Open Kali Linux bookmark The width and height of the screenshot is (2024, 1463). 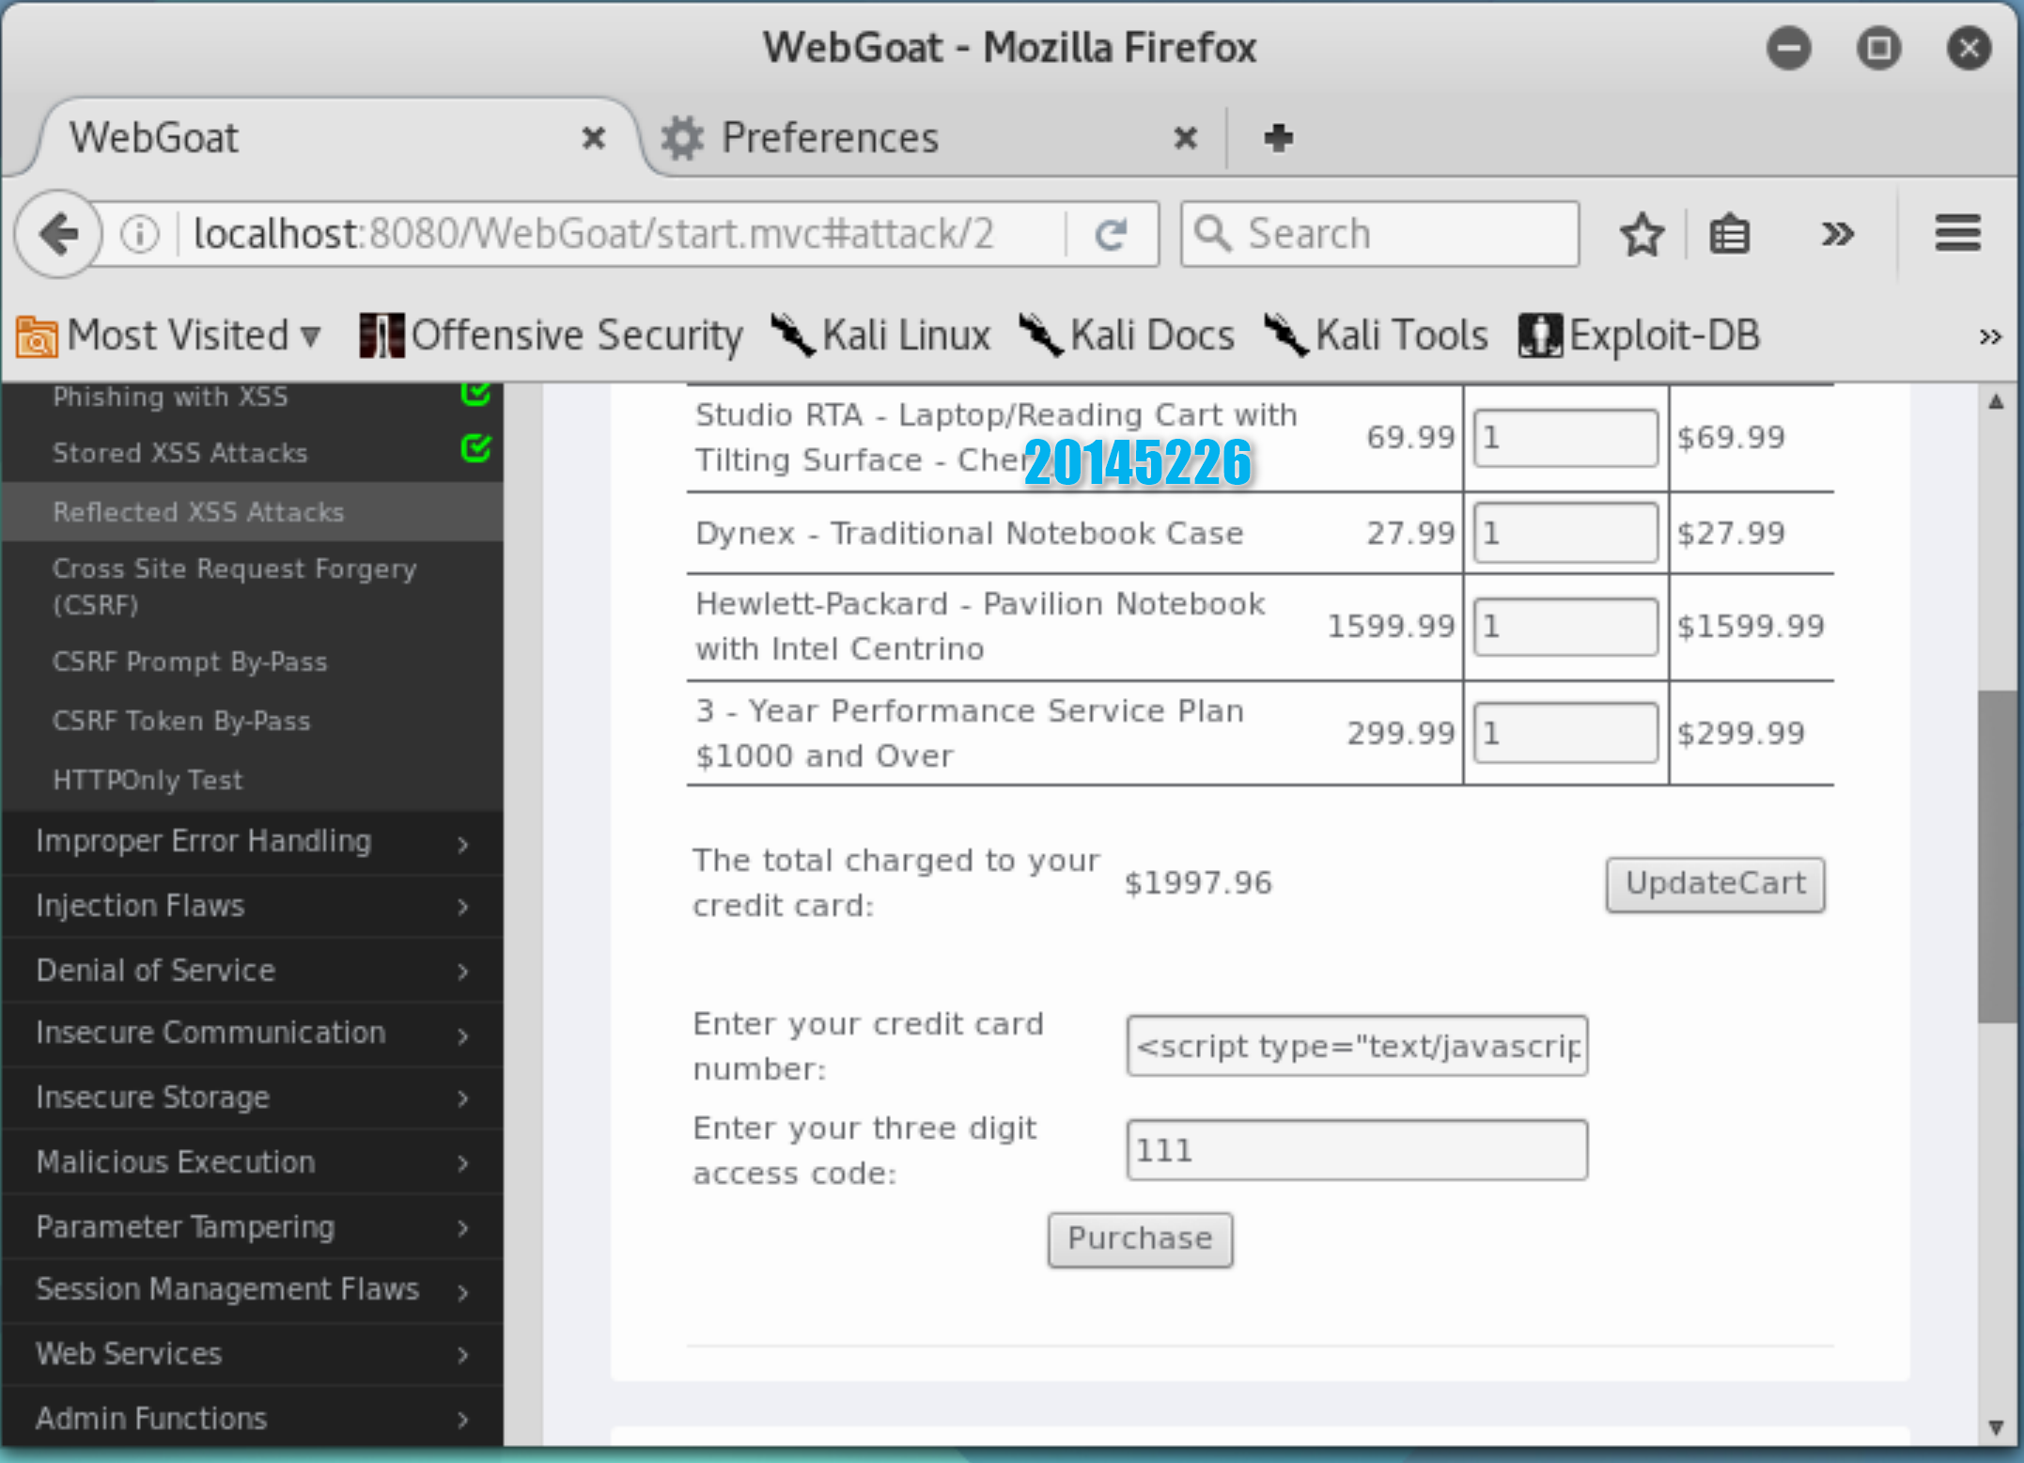pos(880,335)
